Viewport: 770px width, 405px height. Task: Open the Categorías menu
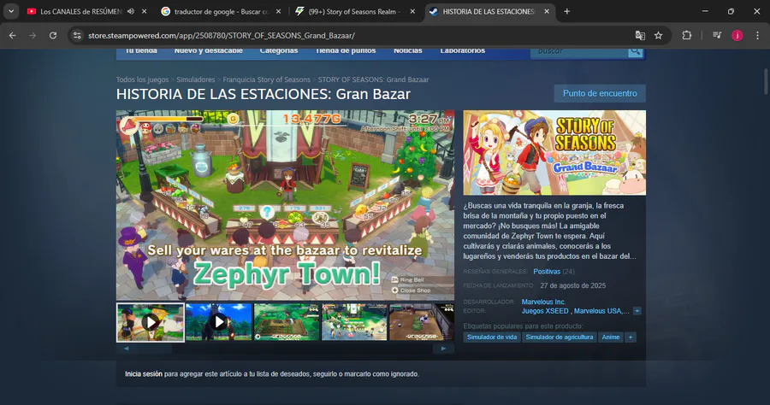(x=278, y=51)
